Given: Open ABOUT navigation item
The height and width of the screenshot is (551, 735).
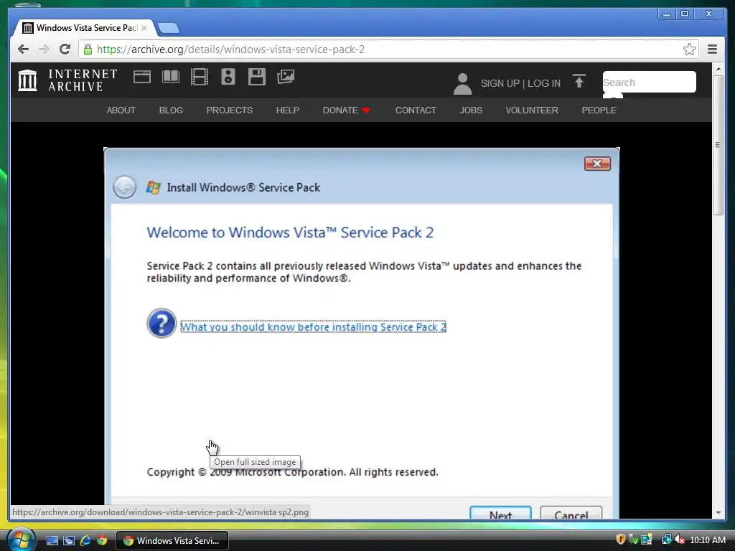Looking at the screenshot, I should [x=121, y=110].
